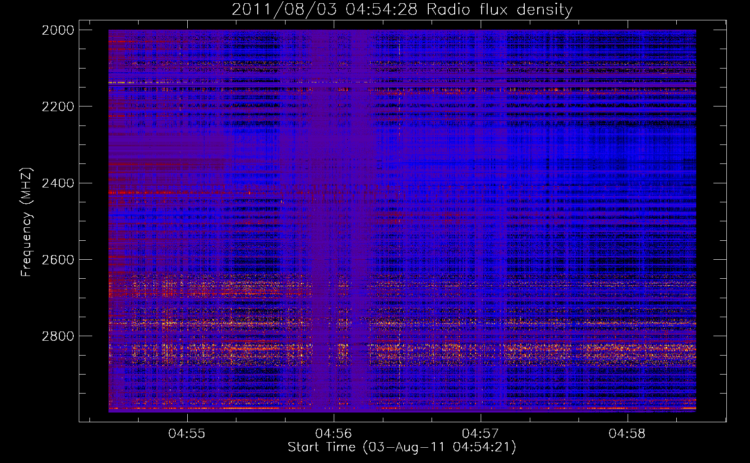Click the 2600 frequency tick label
The image size is (750, 463).
click(57, 260)
